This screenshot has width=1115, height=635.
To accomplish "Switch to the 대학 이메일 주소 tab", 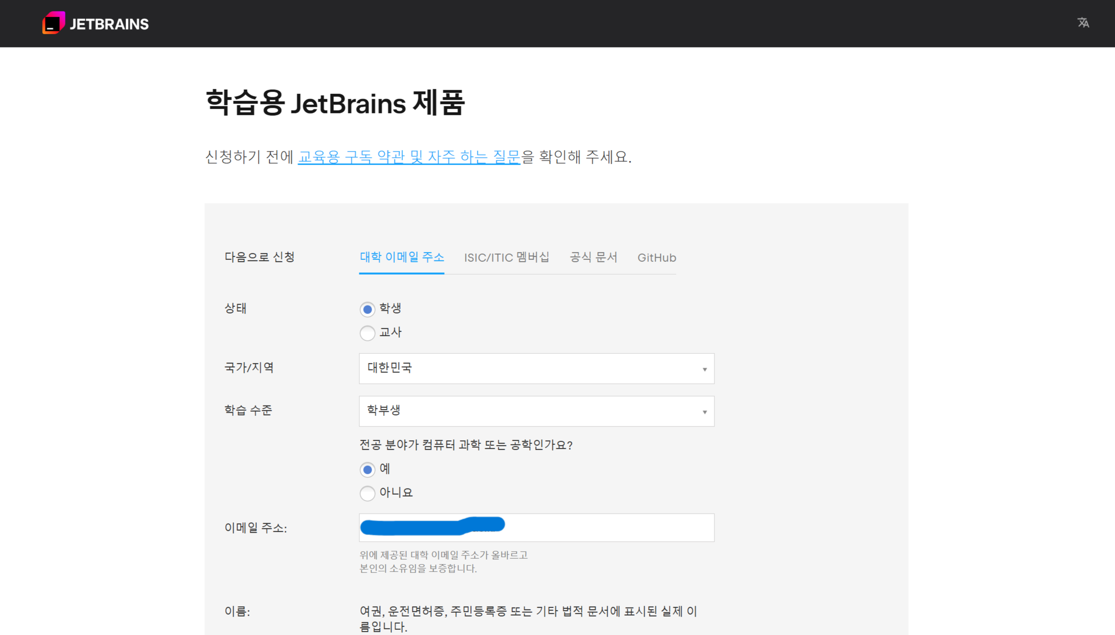I will (402, 258).
